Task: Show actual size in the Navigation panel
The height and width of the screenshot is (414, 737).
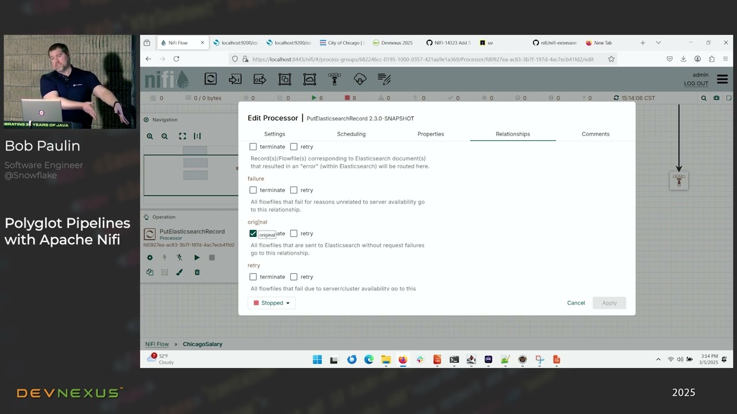Action: click(x=197, y=136)
